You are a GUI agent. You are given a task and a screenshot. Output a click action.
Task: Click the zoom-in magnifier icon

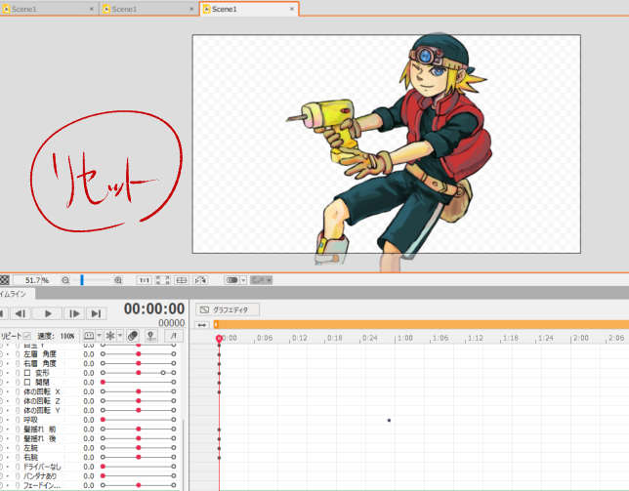pos(118,280)
